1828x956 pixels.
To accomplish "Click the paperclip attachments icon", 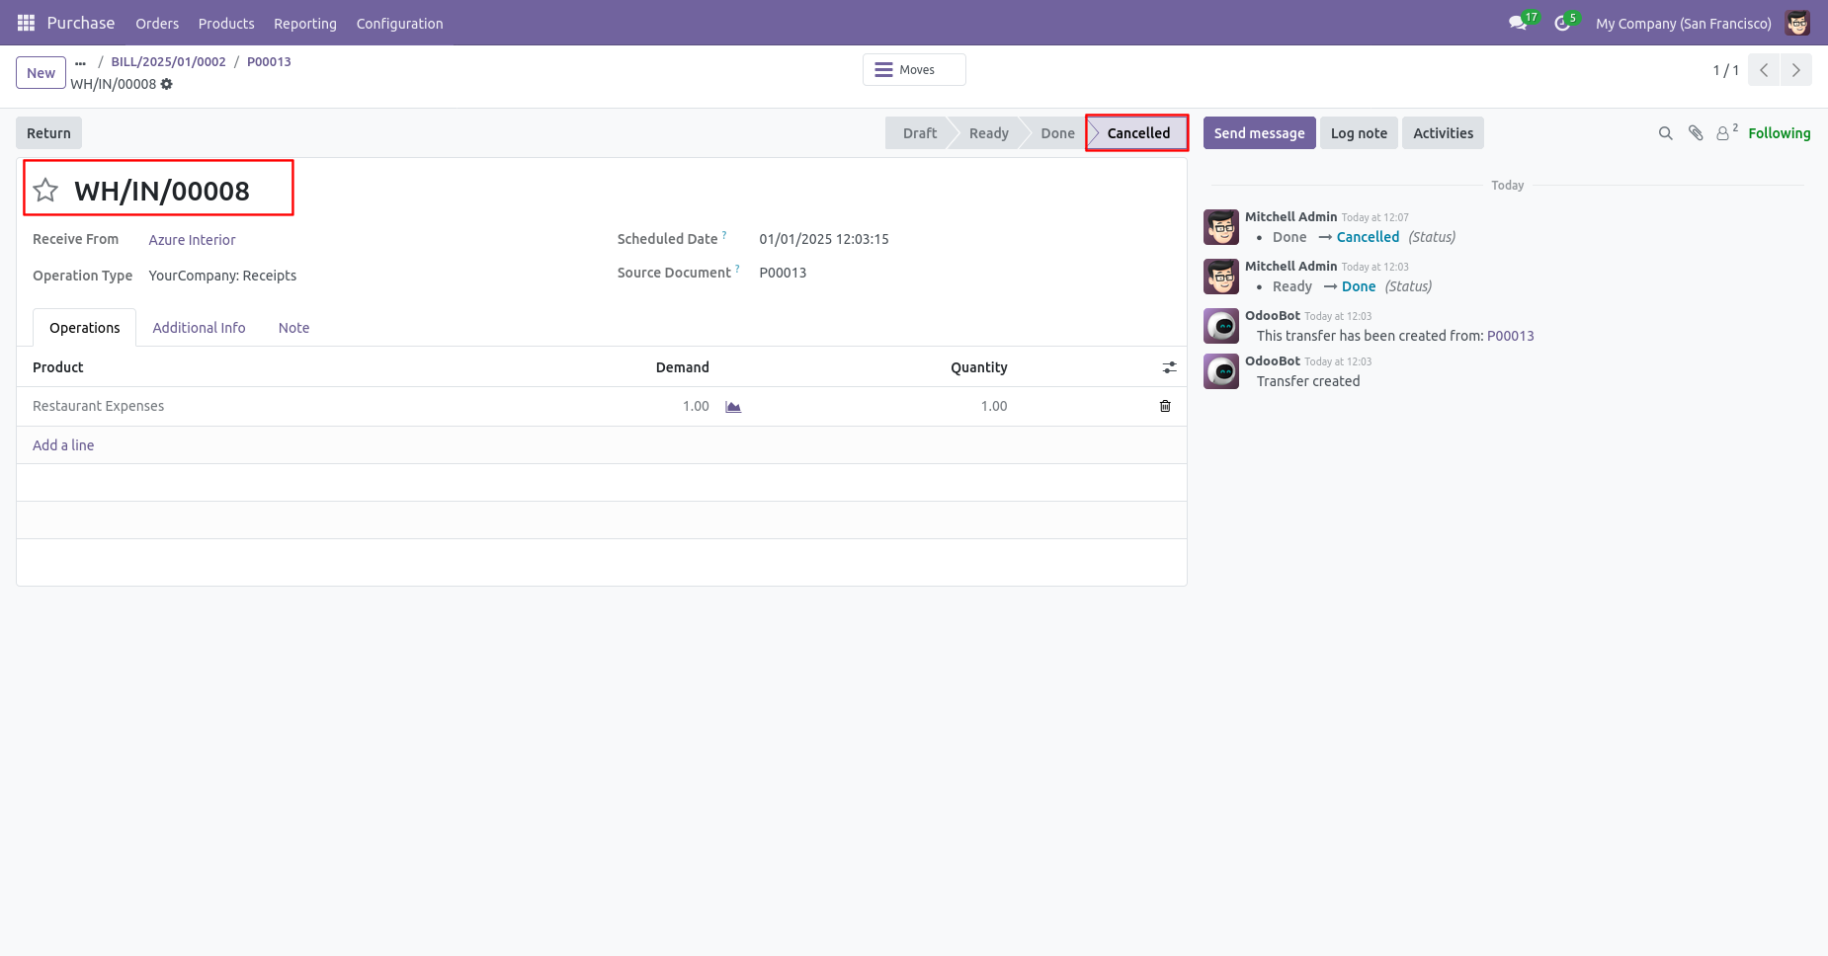I will coord(1696,133).
